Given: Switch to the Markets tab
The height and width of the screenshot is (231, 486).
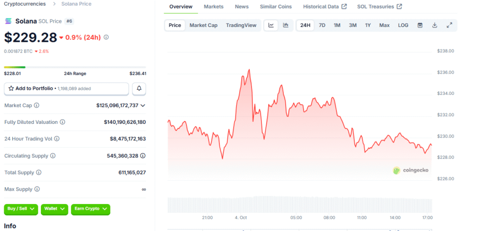Looking at the screenshot, I should click(214, 7).
